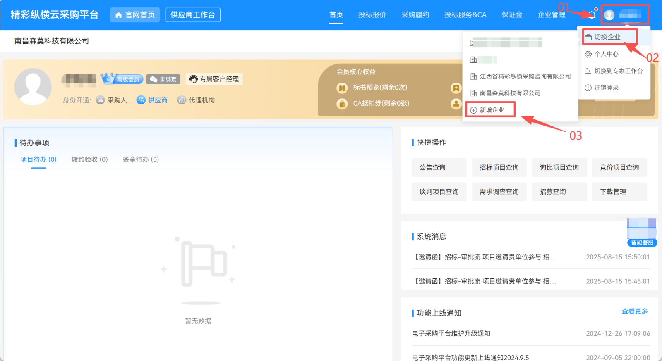Choose 切换到专家工作台 menu option
Screen dimensions: 662x361
click(618, 71)
